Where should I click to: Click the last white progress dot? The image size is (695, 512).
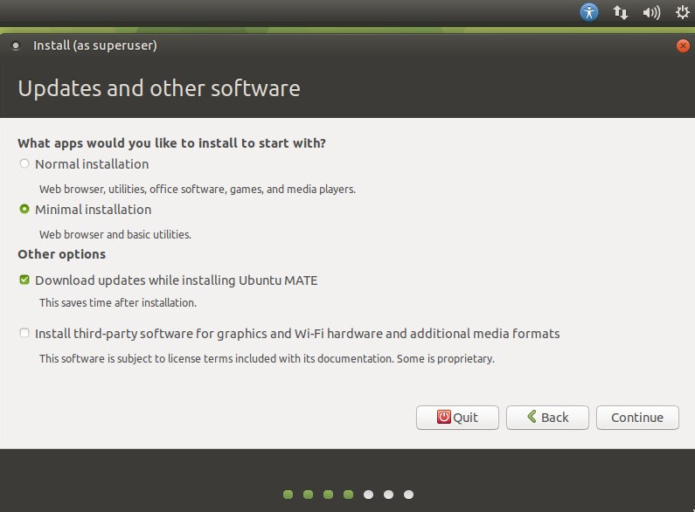tap(408, 495)
